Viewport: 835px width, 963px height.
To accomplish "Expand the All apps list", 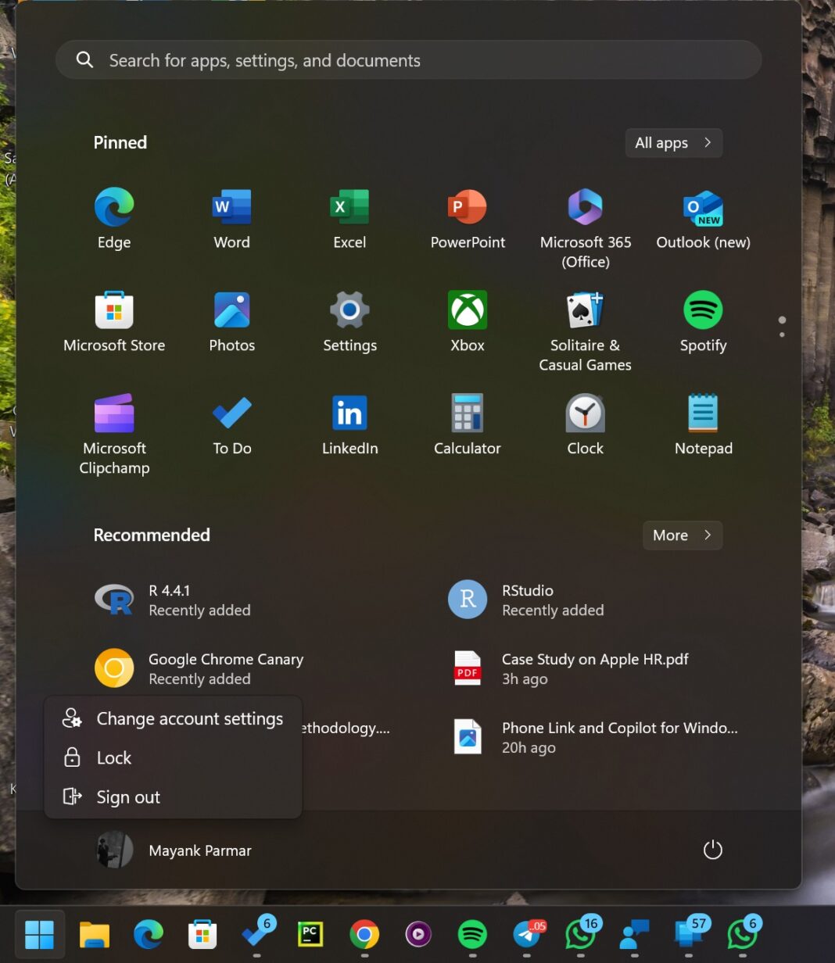I will click(x=672, y=142).
